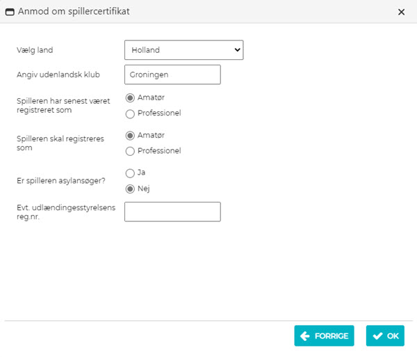Click the left arrow icon on FORRIGE
The width and height of the screenshot is (417, 357).
click(x=305, y=336)
